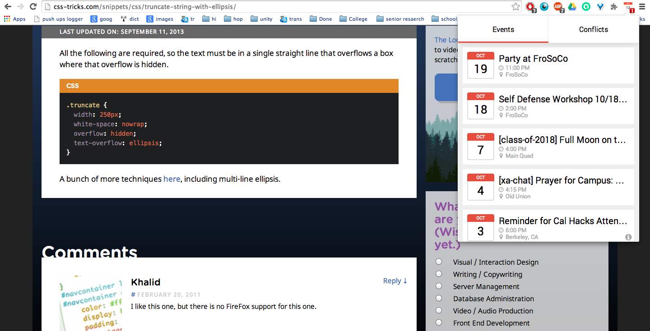Open the Party at FroSoCo event
This screenshot has height=331, width=650.
coord(548,65)
